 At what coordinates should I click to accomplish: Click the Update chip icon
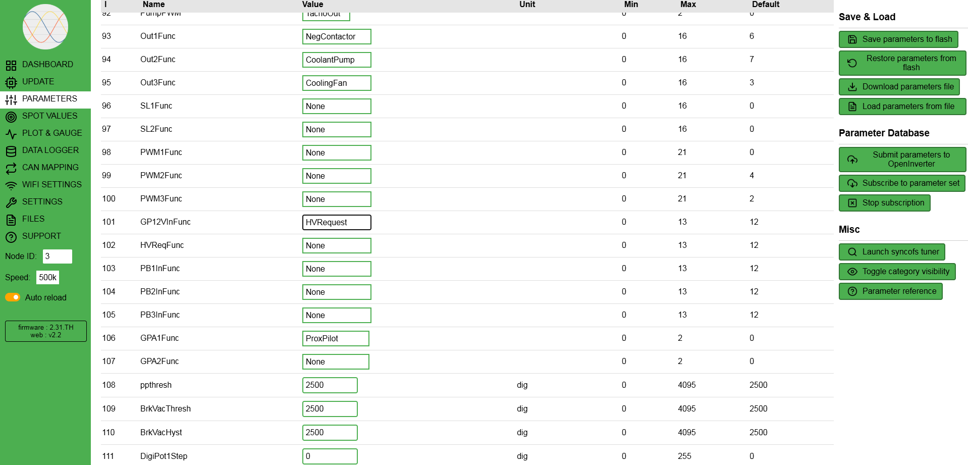pyautogui.click(x=11, y=82)
